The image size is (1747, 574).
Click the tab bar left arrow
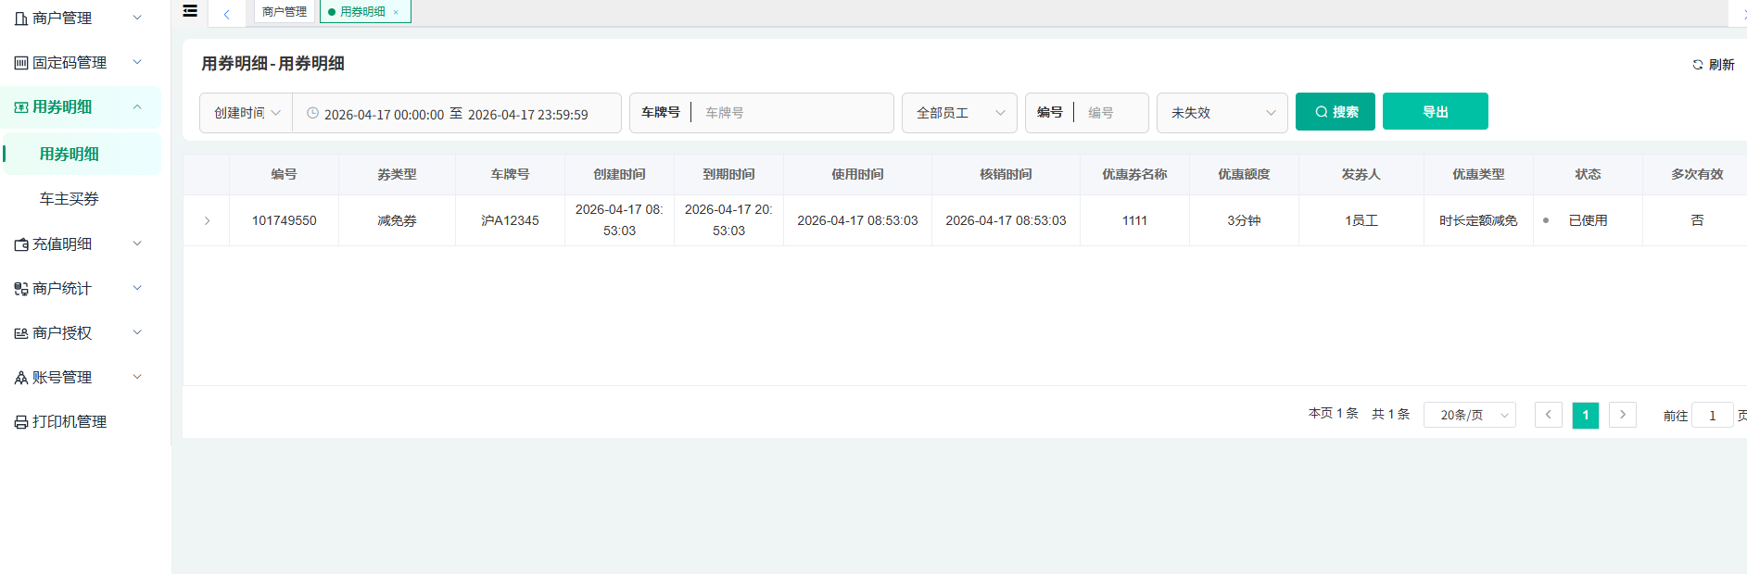(226, 14)
